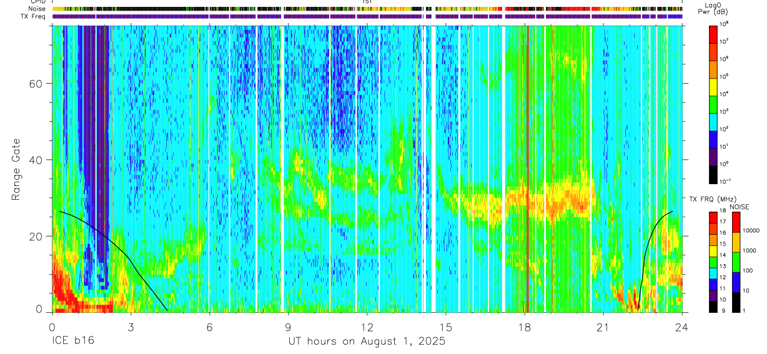Click the 'ICE b16' radar label
Image resolution: width=767 pixels, height=354 pixels.
tap(72, 342)
